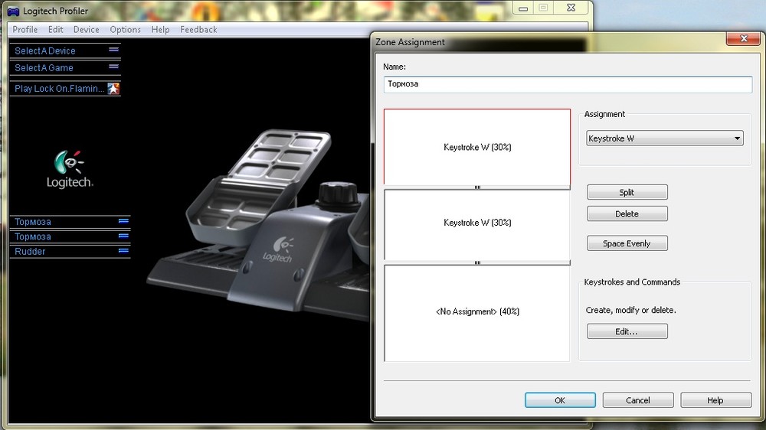Click the Select A Game entry
Screen dimensions: 766x430
pos(65,68)
